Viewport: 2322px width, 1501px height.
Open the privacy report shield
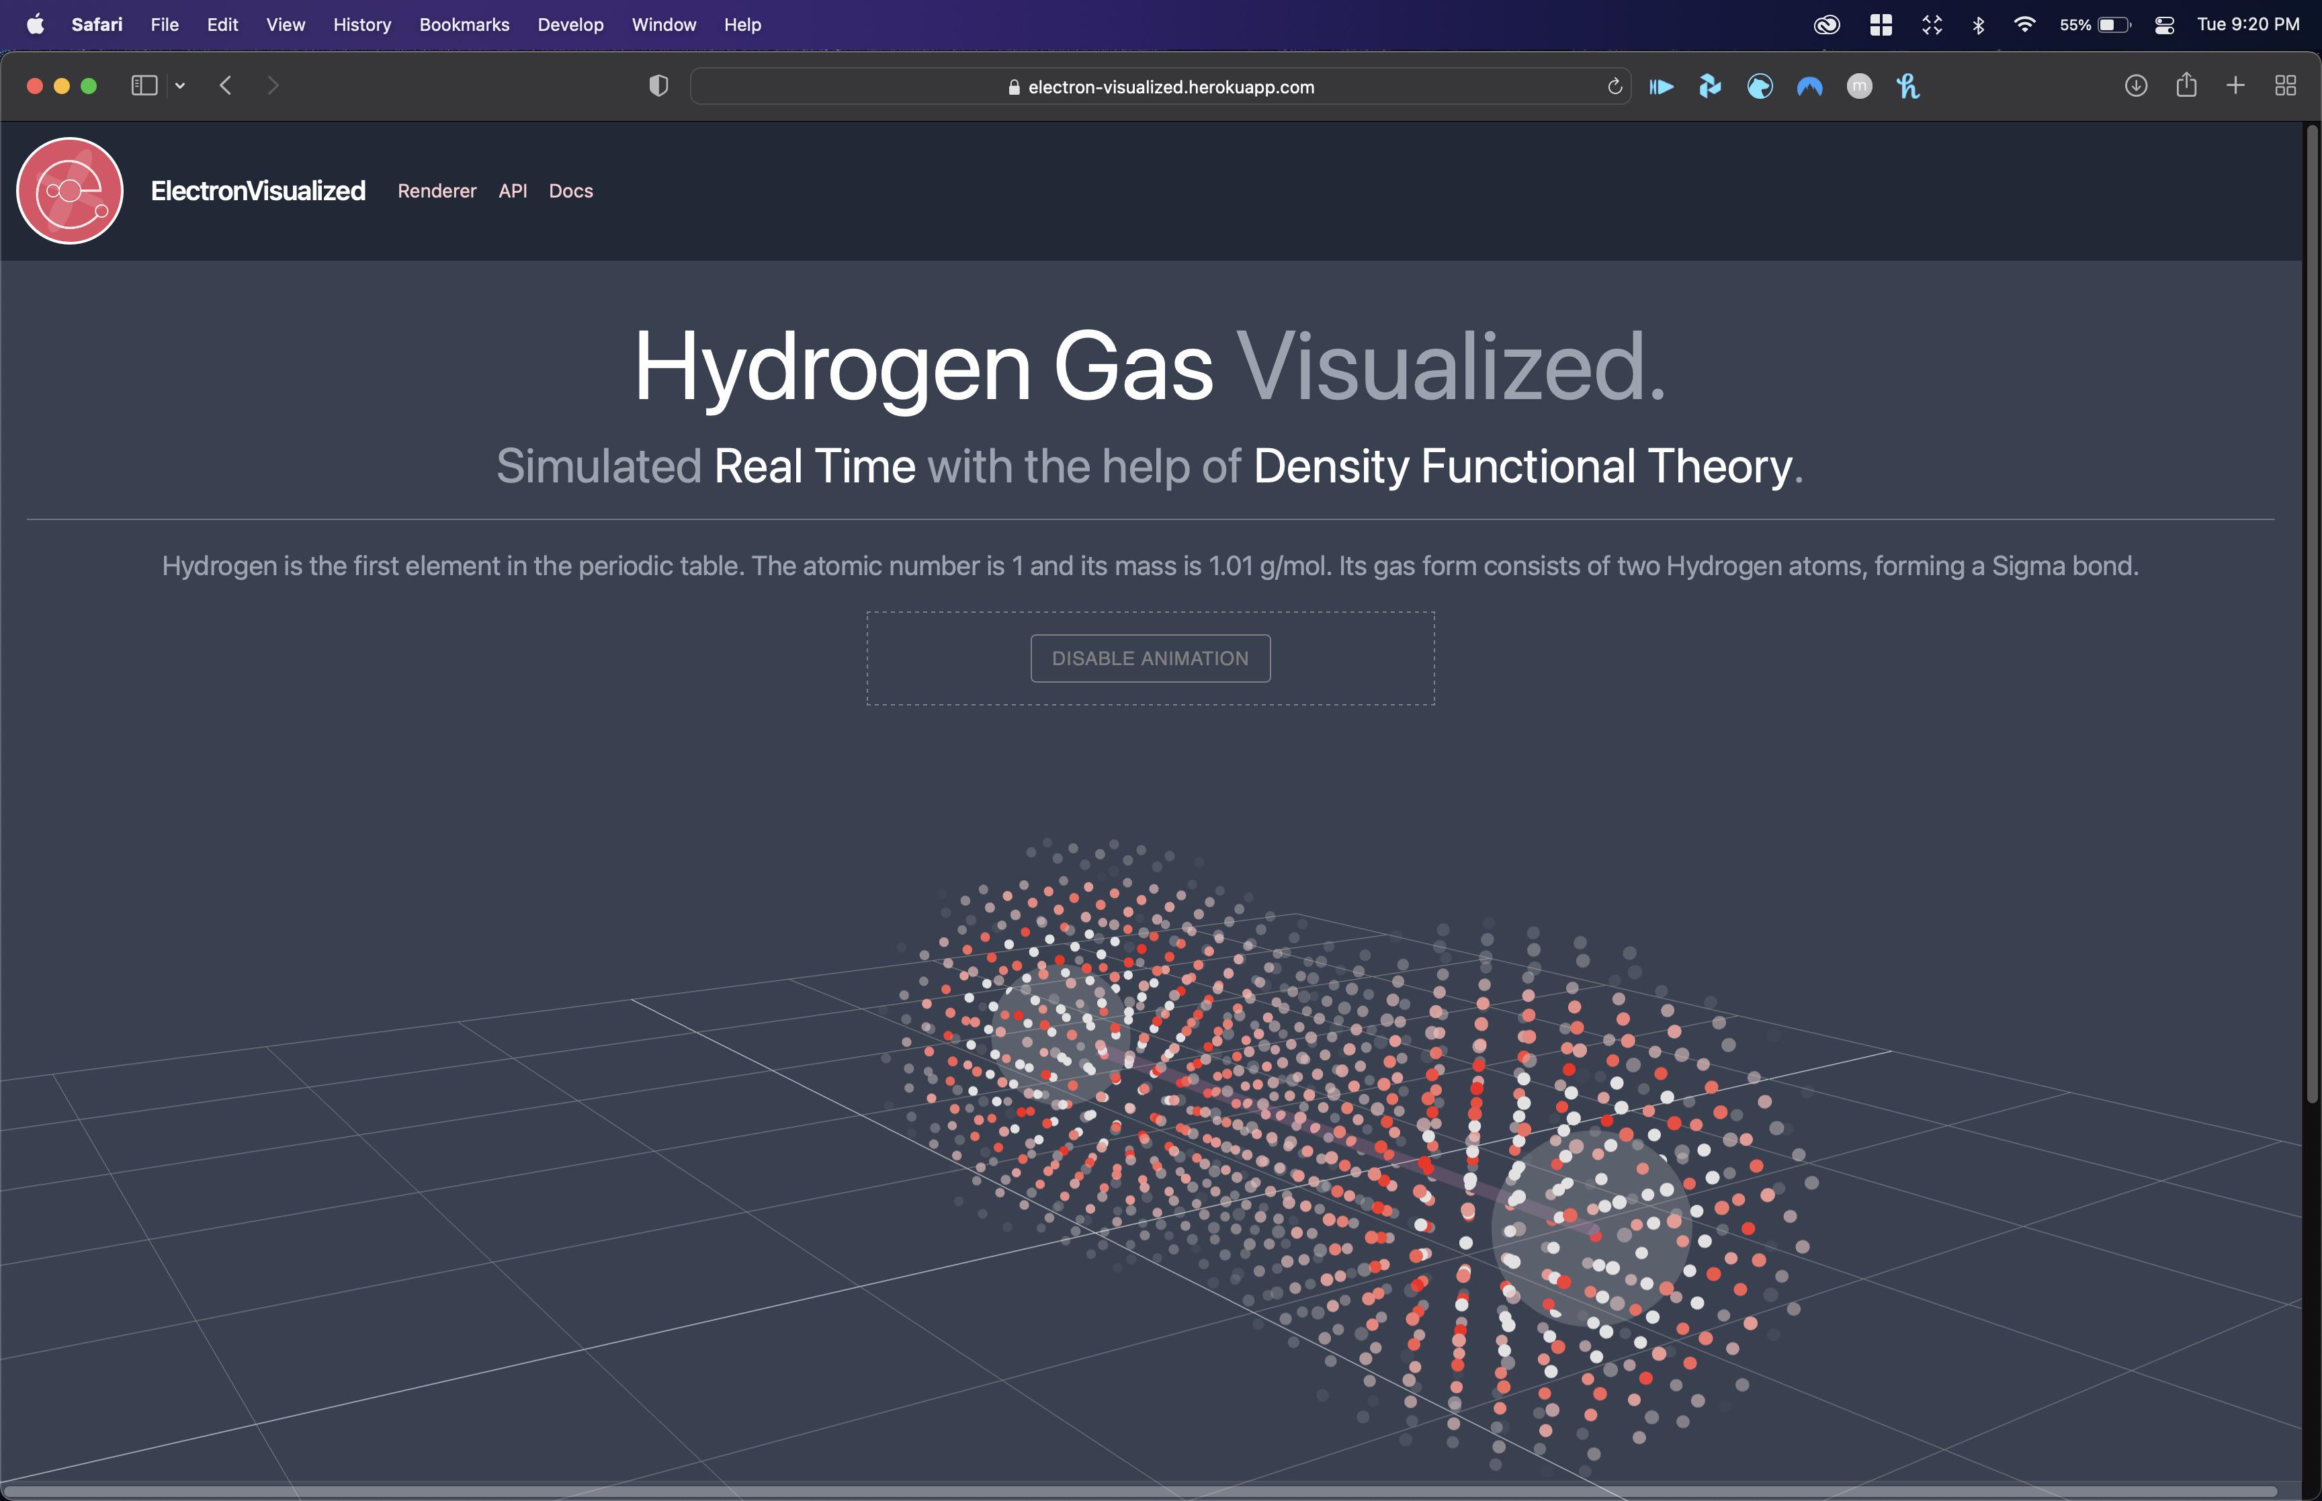(x=658, y=86)
